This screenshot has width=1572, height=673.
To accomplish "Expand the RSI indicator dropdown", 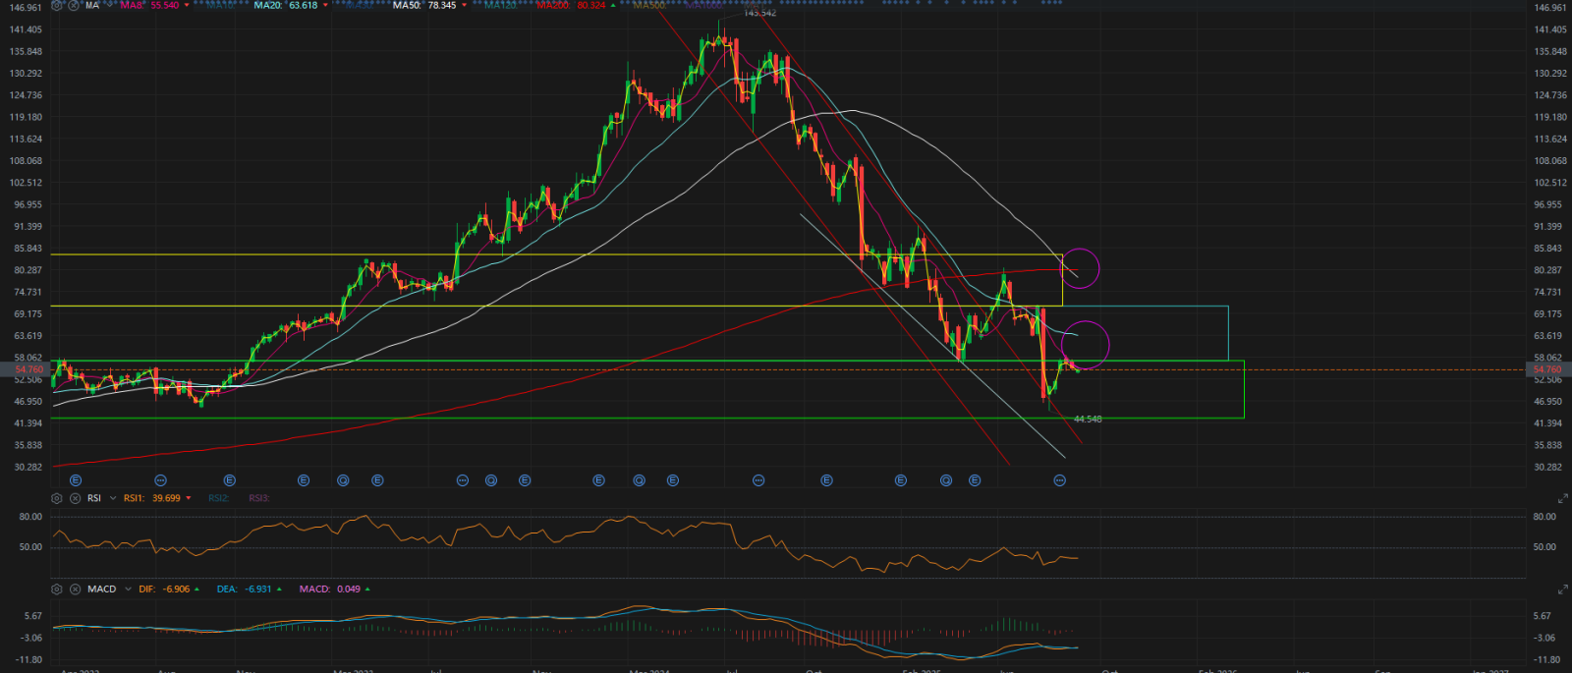I will pyautogui.click(x=111, y=498).
